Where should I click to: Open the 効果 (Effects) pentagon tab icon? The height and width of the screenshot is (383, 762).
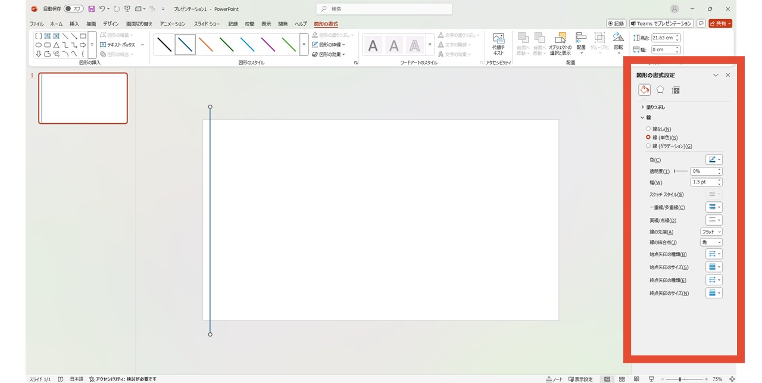[x=660, y=90]
